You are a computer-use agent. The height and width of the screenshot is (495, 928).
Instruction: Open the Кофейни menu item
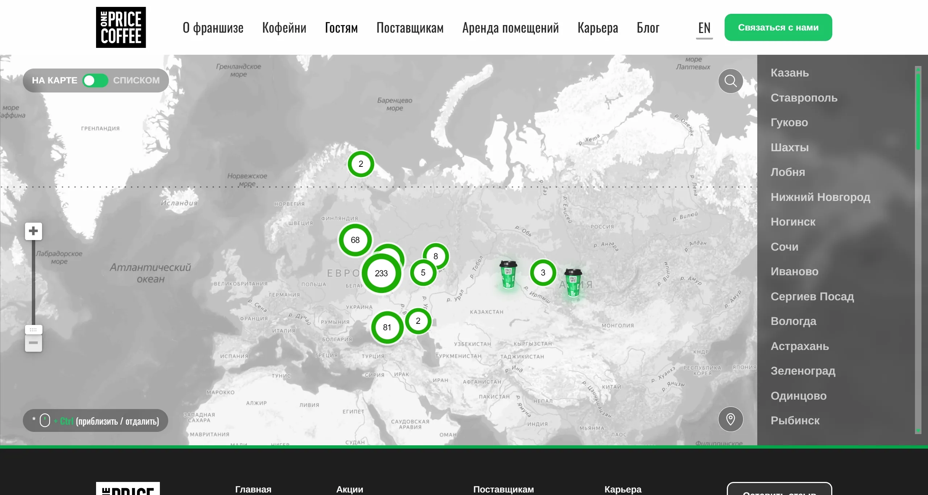(284, 28)
